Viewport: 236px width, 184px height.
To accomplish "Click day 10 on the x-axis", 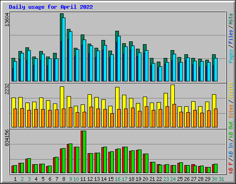I will tap(76, 179).
